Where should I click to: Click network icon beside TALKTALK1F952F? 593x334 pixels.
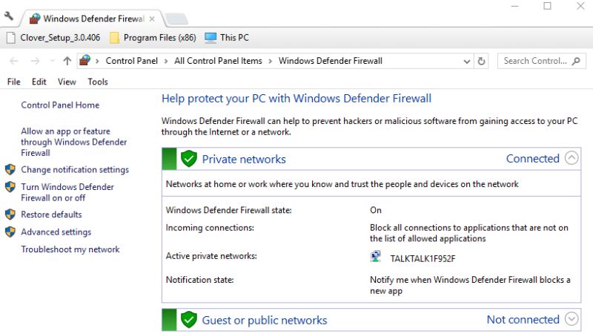(375, 256)
